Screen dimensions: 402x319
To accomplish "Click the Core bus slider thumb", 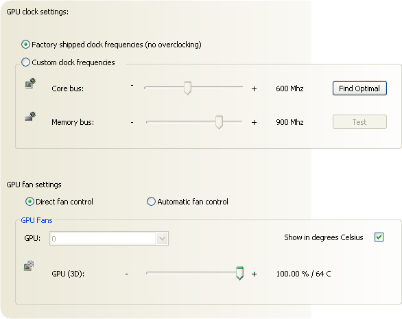I will [187, 88].
